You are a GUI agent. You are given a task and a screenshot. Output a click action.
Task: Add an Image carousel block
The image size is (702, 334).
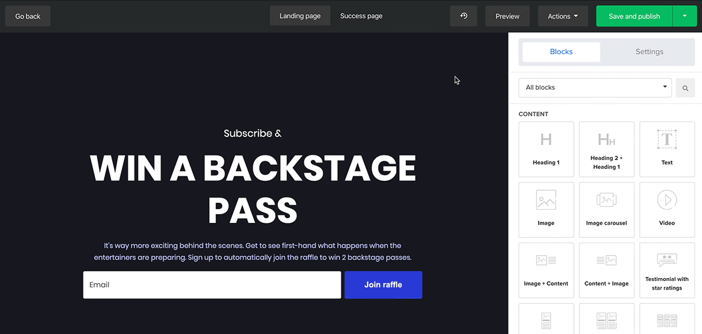pyautogui.click(x=606, y=209)
